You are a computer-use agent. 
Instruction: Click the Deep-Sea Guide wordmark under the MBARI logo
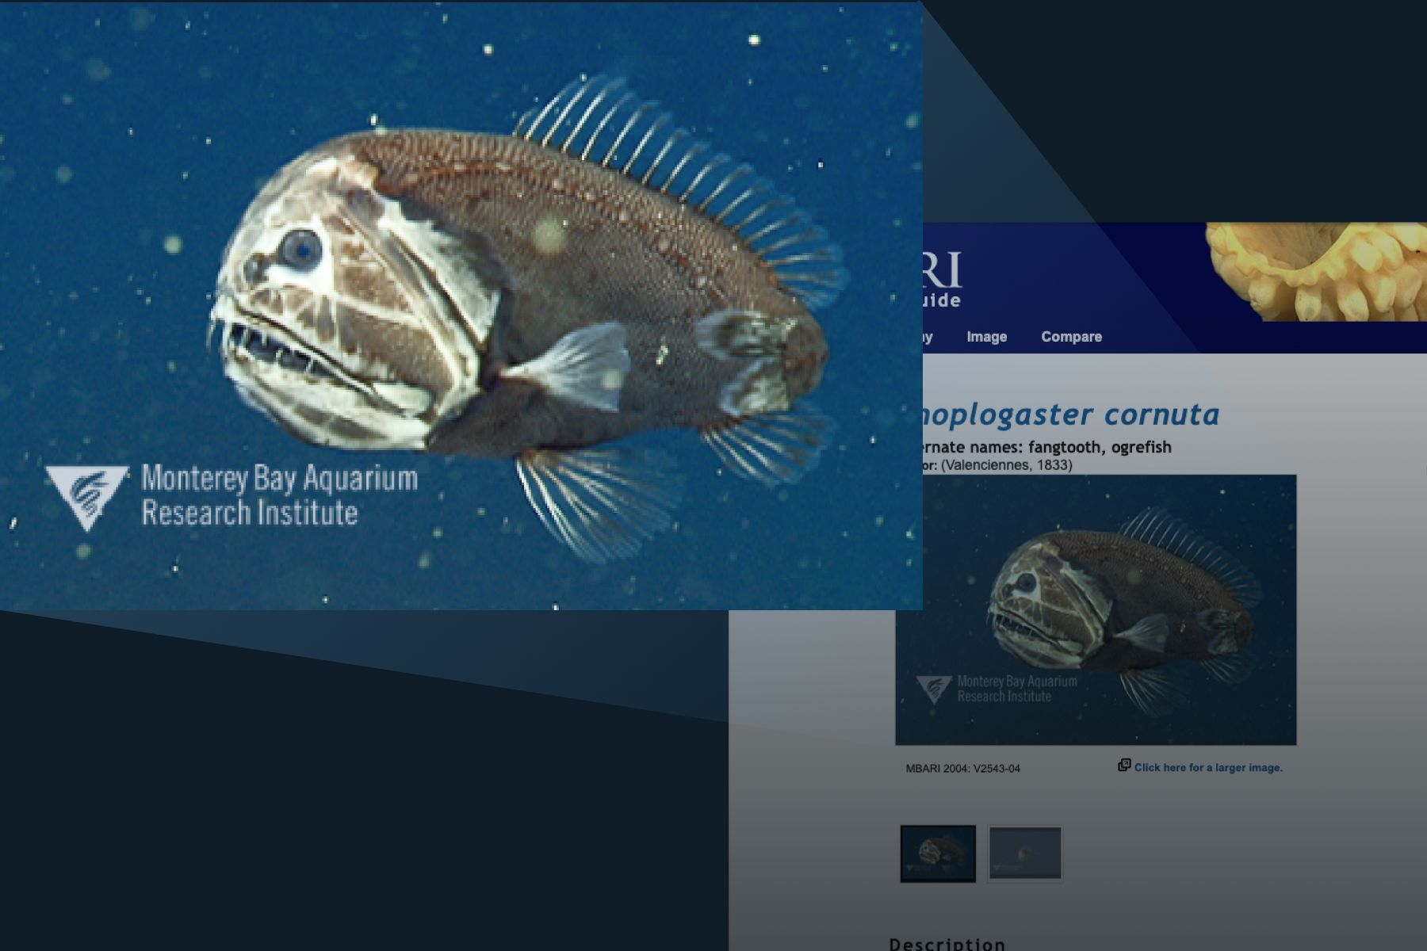click(x=944, y=301)
